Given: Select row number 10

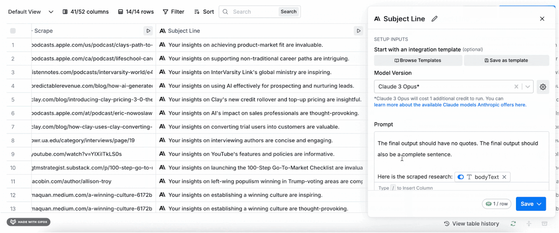Looking at the screenshot, I should coord(13,168).
